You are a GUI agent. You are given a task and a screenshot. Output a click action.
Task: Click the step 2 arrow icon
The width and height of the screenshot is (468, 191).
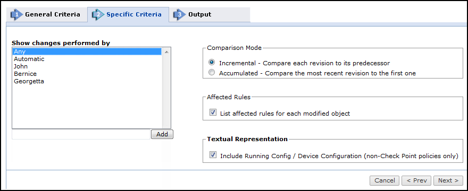(x=98, y=15)
